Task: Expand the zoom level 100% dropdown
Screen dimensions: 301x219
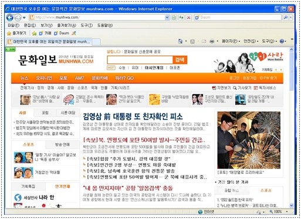Action: tap(287, 211)
